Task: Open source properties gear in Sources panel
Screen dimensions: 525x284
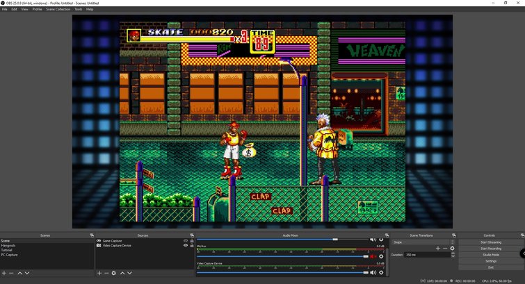Action: click(x=114, y=274)
